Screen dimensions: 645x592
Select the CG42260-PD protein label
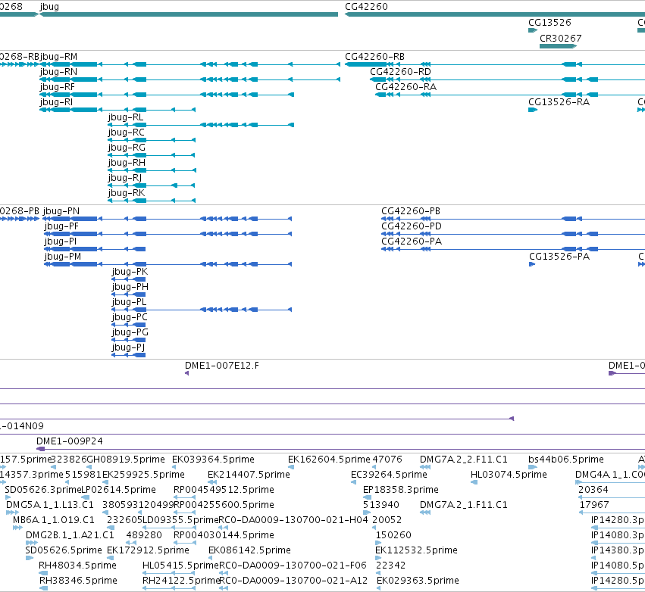412,226
